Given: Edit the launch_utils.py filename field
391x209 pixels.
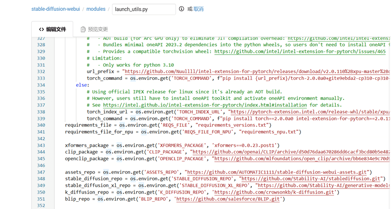Looking at the screenshot, I should [144, 9].
